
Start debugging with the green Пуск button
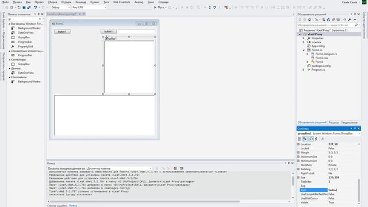[159, 7]
